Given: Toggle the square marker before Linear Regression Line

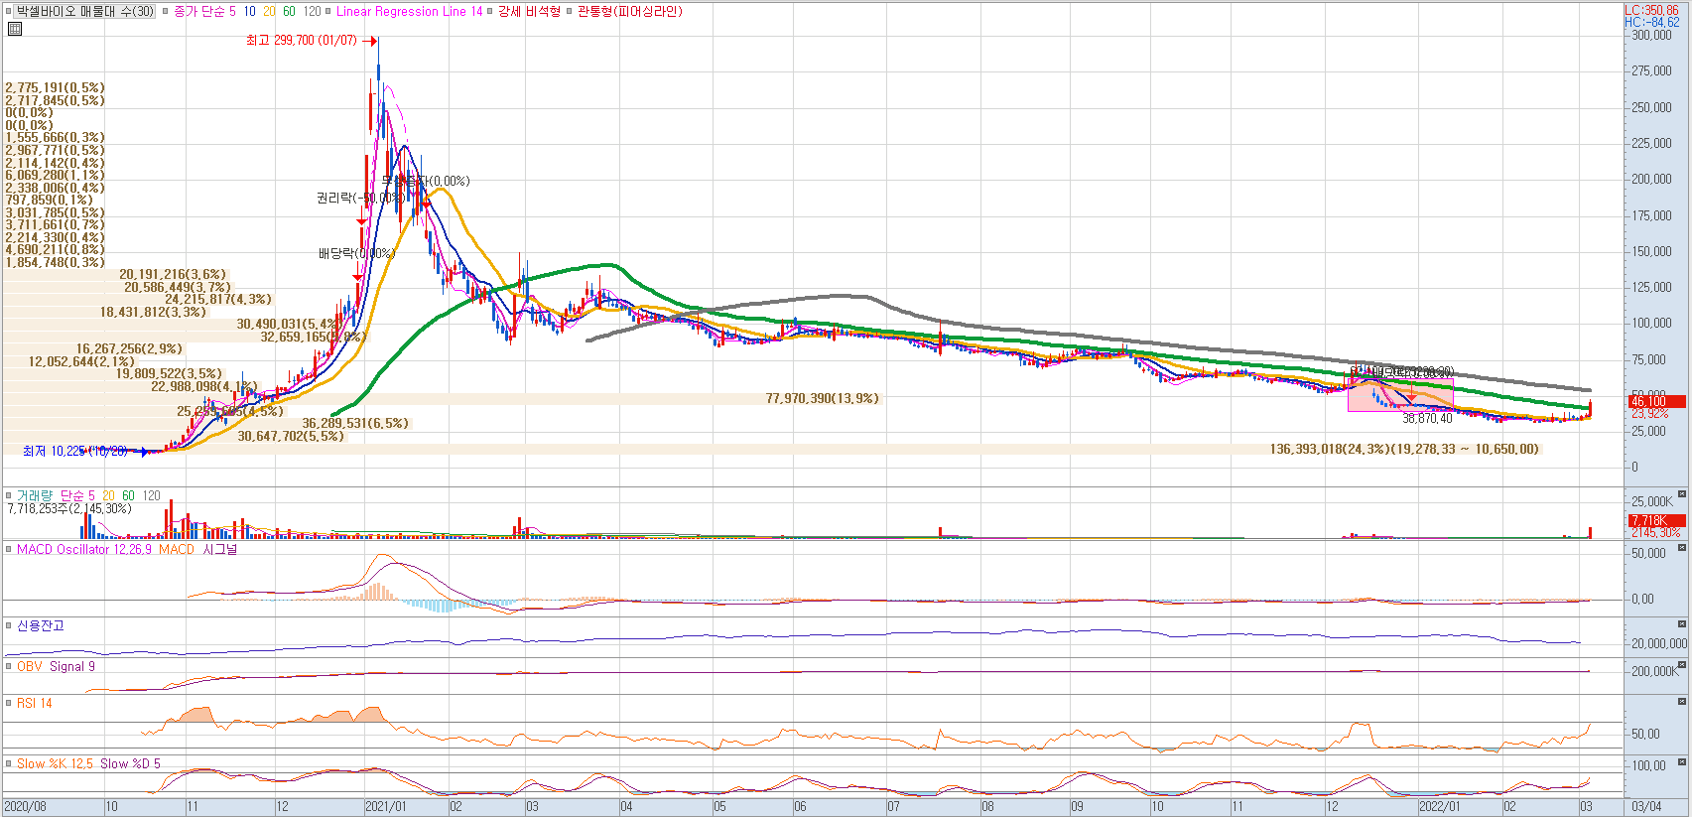Looking at the screenshot, I should click(x=327, y=12).
